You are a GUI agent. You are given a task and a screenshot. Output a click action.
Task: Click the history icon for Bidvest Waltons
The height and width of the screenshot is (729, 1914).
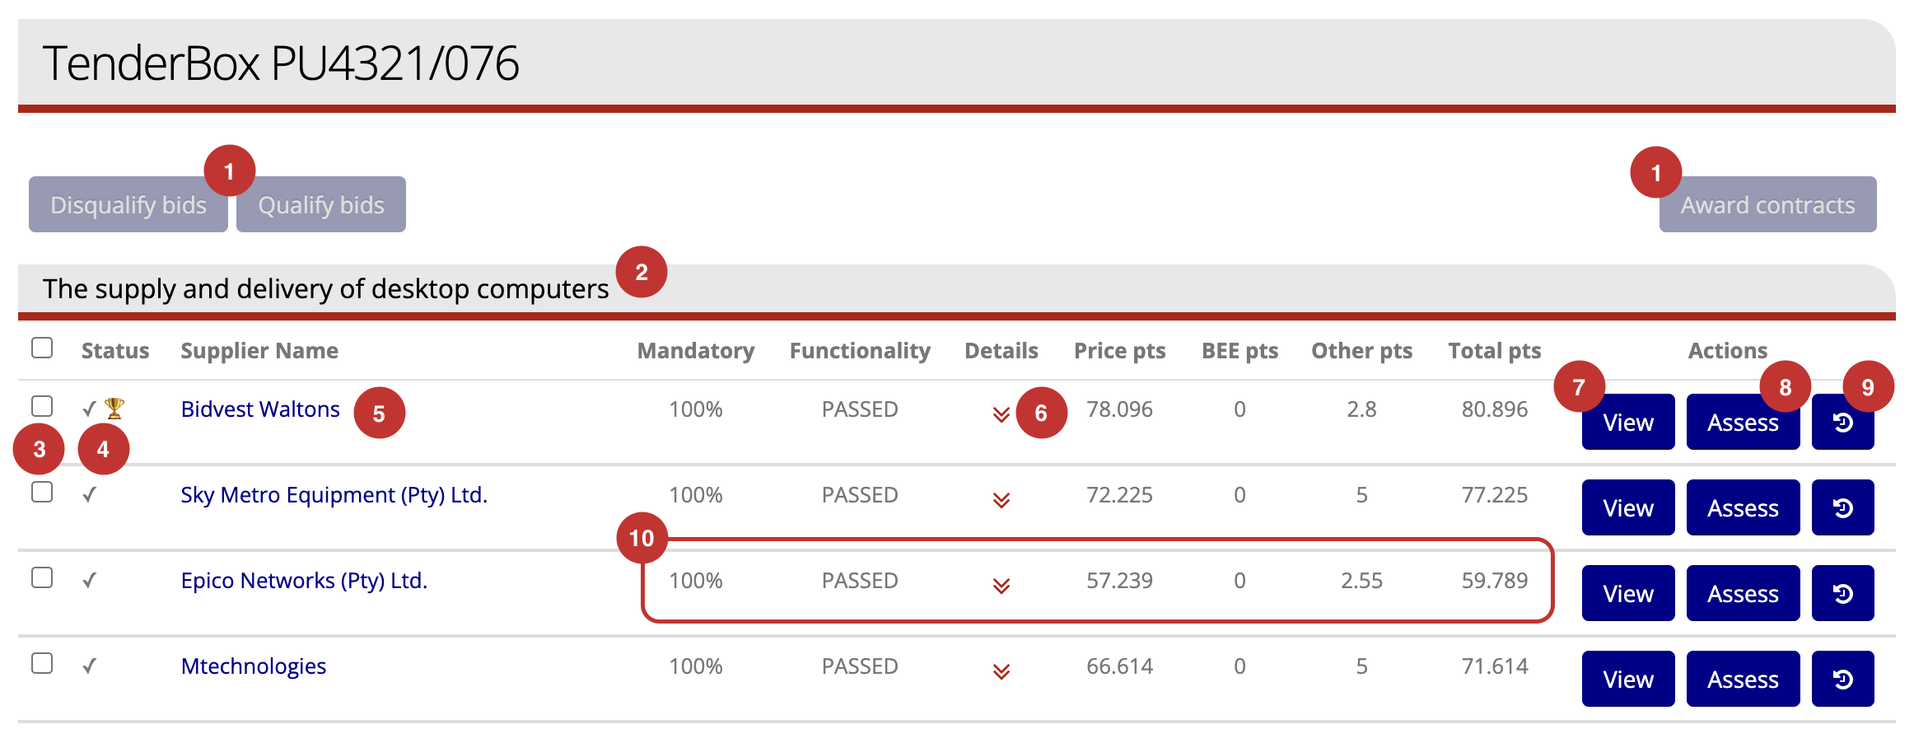[x=1842, y=423]
